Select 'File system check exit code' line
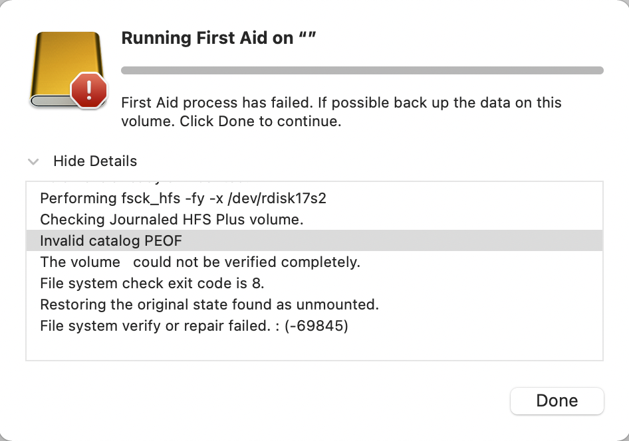Viewport: 629px width, 441px height. (152, 284)
